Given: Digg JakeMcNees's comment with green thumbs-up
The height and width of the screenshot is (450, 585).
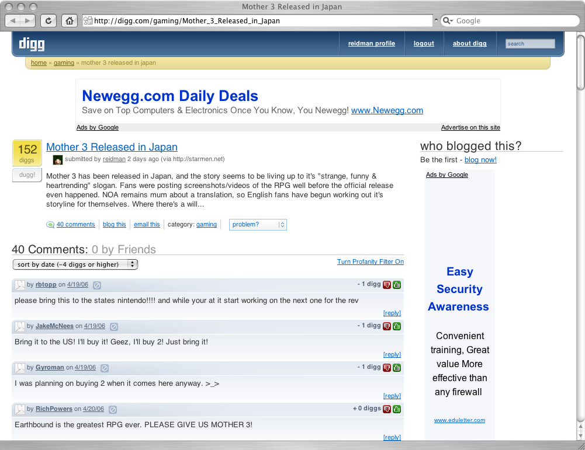Looking at the screenshot, I should click(397, 326).
